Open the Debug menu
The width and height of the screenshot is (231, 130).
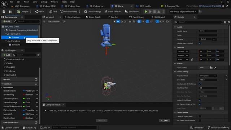coord(44,2)
